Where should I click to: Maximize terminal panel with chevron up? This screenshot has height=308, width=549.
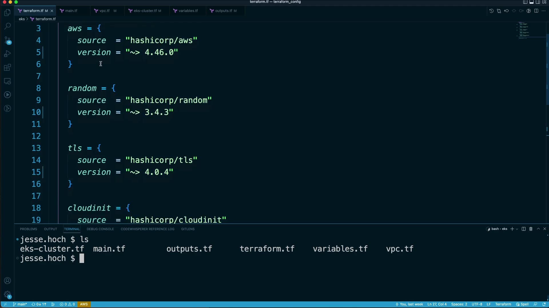pyautogui.click(x=538, y=229)
